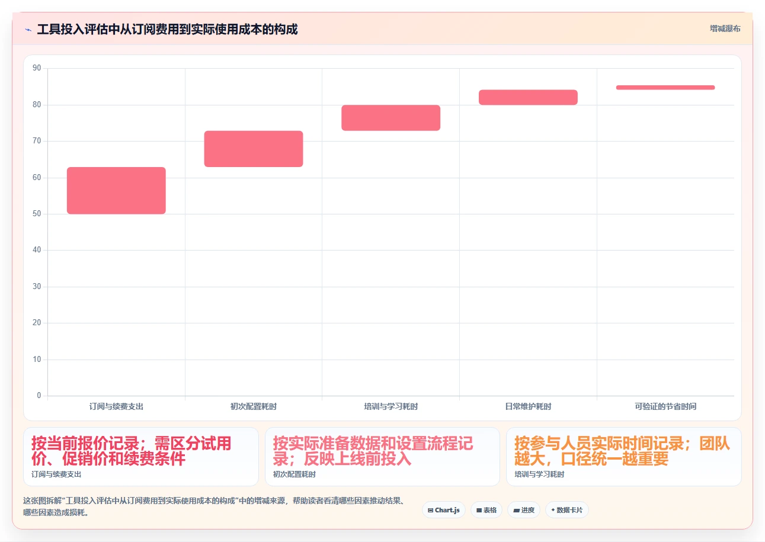765x542 pixels.
Task: Click the x-axis label 可验证的节省时间
Action: pyautogui.click(x=665, y=406)
